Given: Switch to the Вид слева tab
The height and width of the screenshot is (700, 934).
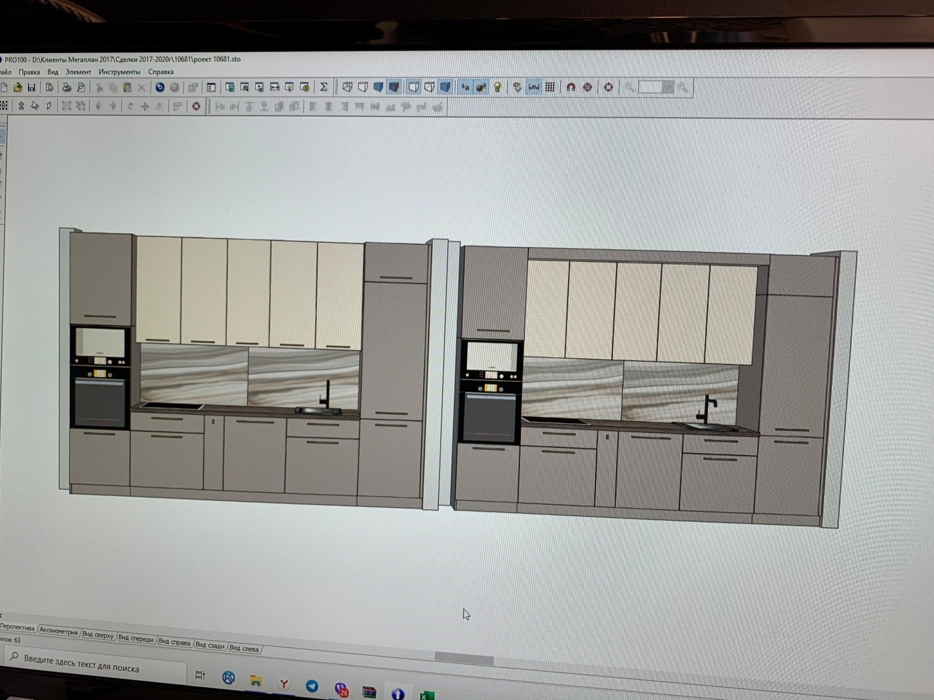Looking at the screenshot, I should [x=244, y=648].
